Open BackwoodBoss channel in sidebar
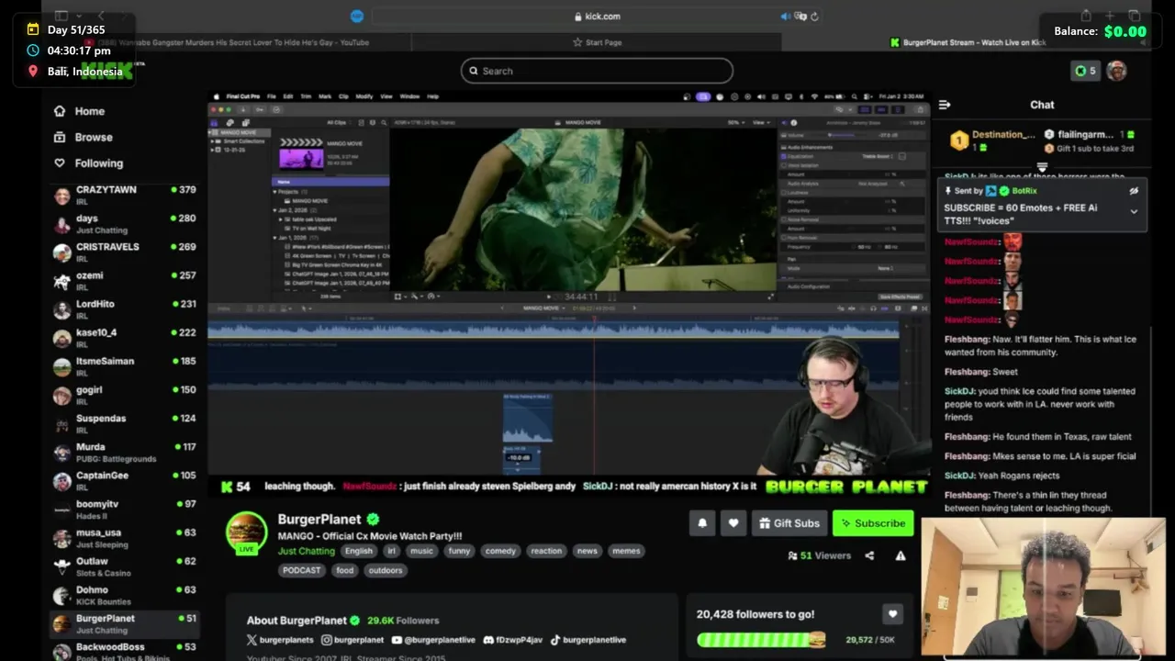The image size is (1175, 661). point(125,652)
